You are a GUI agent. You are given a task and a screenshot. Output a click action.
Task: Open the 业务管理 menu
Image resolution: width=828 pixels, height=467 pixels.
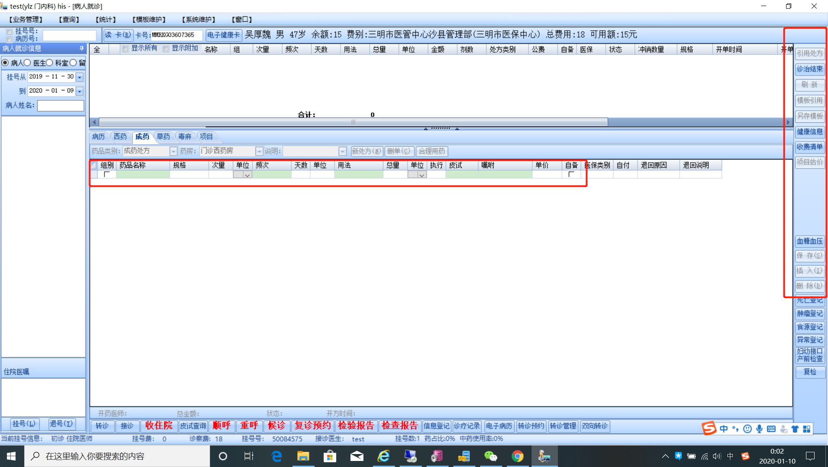(x=25, y=19)
